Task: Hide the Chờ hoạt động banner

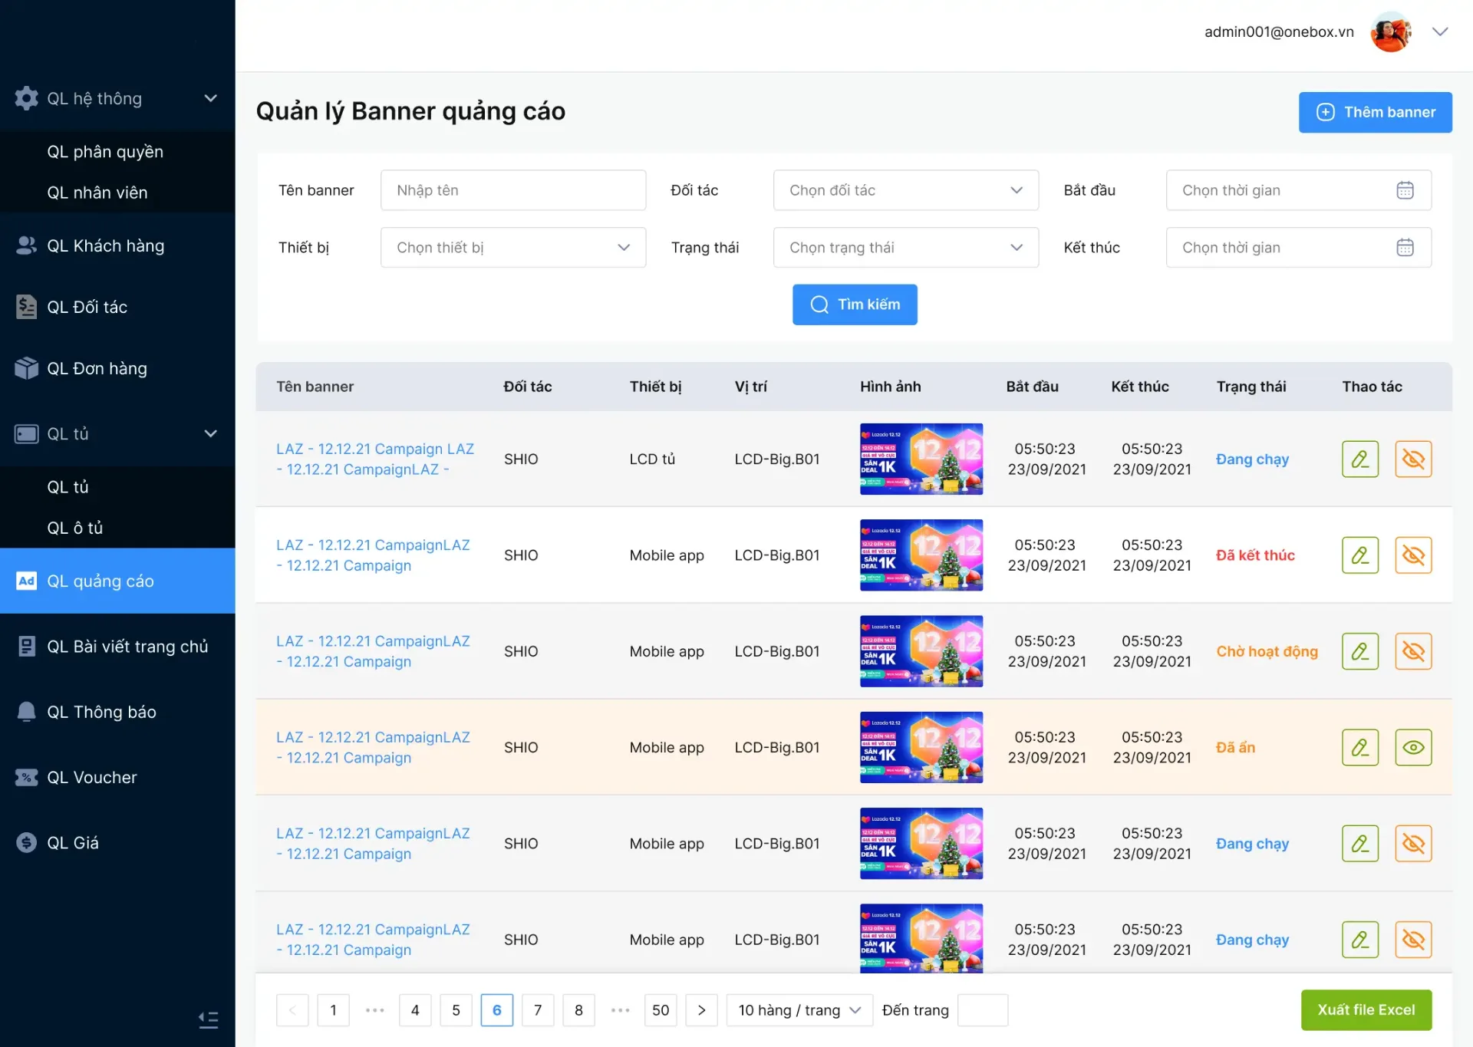Action: pyautogui.click(x=1413, y=651)
